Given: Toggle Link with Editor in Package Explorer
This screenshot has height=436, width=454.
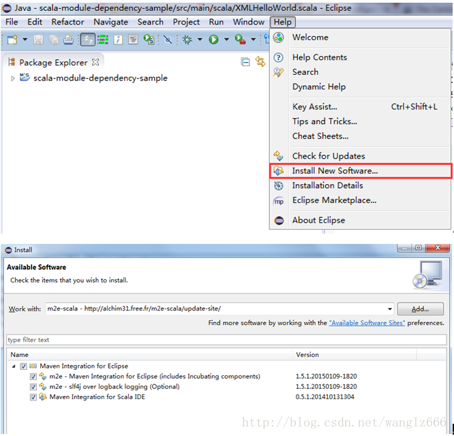Looking at the screenshot, I should click(x=260, y=61).
